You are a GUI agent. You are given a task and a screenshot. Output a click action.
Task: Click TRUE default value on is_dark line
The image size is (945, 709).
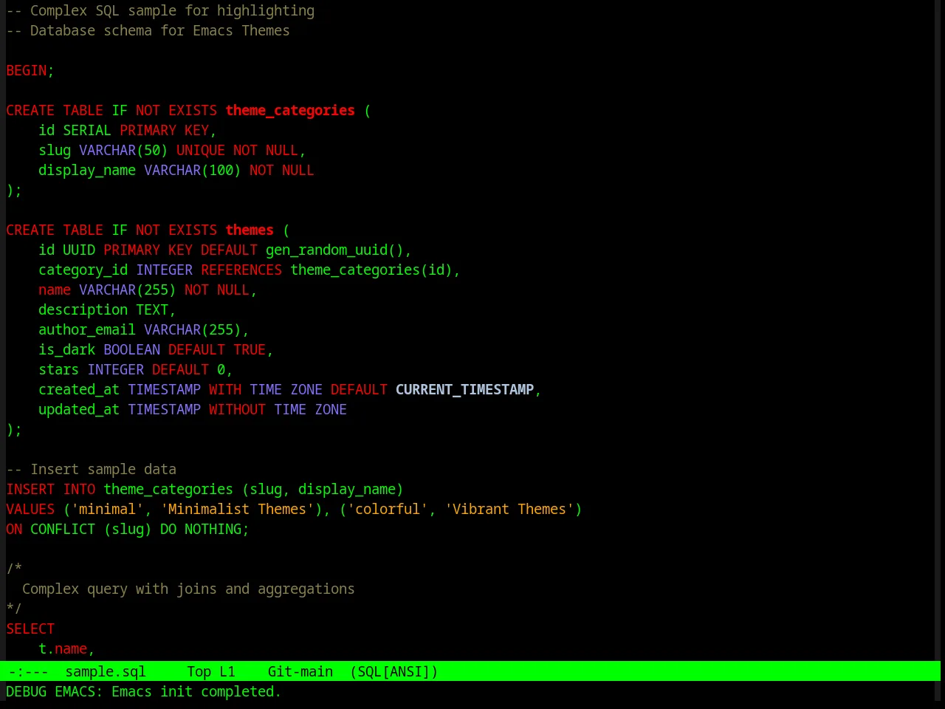[250, 349]
